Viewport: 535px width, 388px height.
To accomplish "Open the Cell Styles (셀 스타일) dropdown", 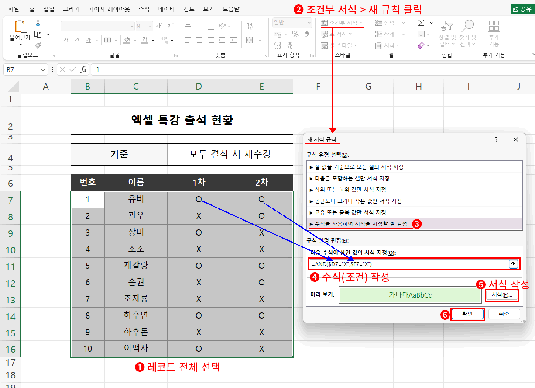I will click(339, 45).
